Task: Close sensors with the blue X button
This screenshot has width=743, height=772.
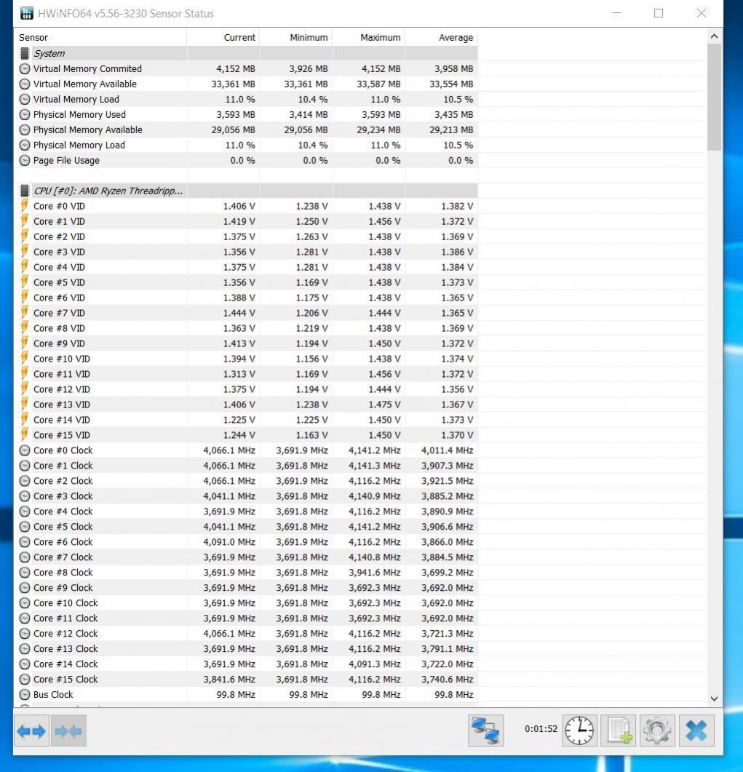Action: click(x=696, y=730)
